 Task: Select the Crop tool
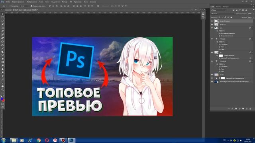point(2,28)
